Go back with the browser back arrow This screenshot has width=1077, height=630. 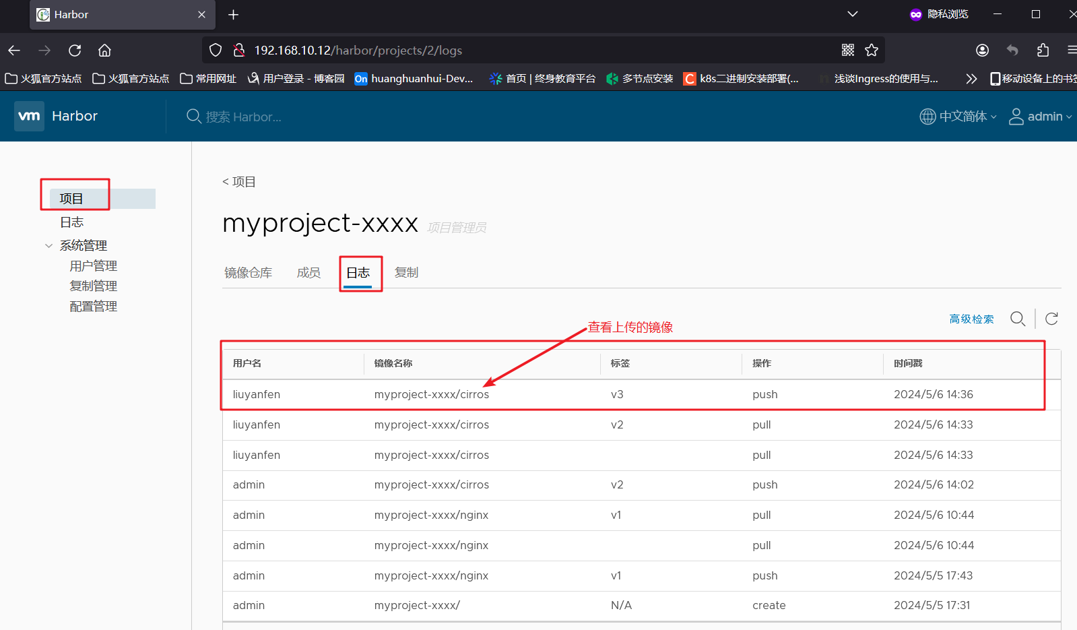click(14, 51)
